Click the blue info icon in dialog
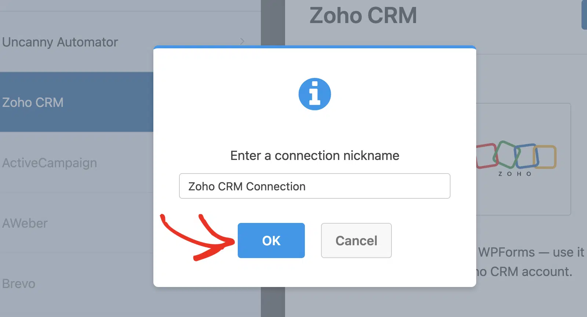 pyautogui.click(x=315, y=94)
